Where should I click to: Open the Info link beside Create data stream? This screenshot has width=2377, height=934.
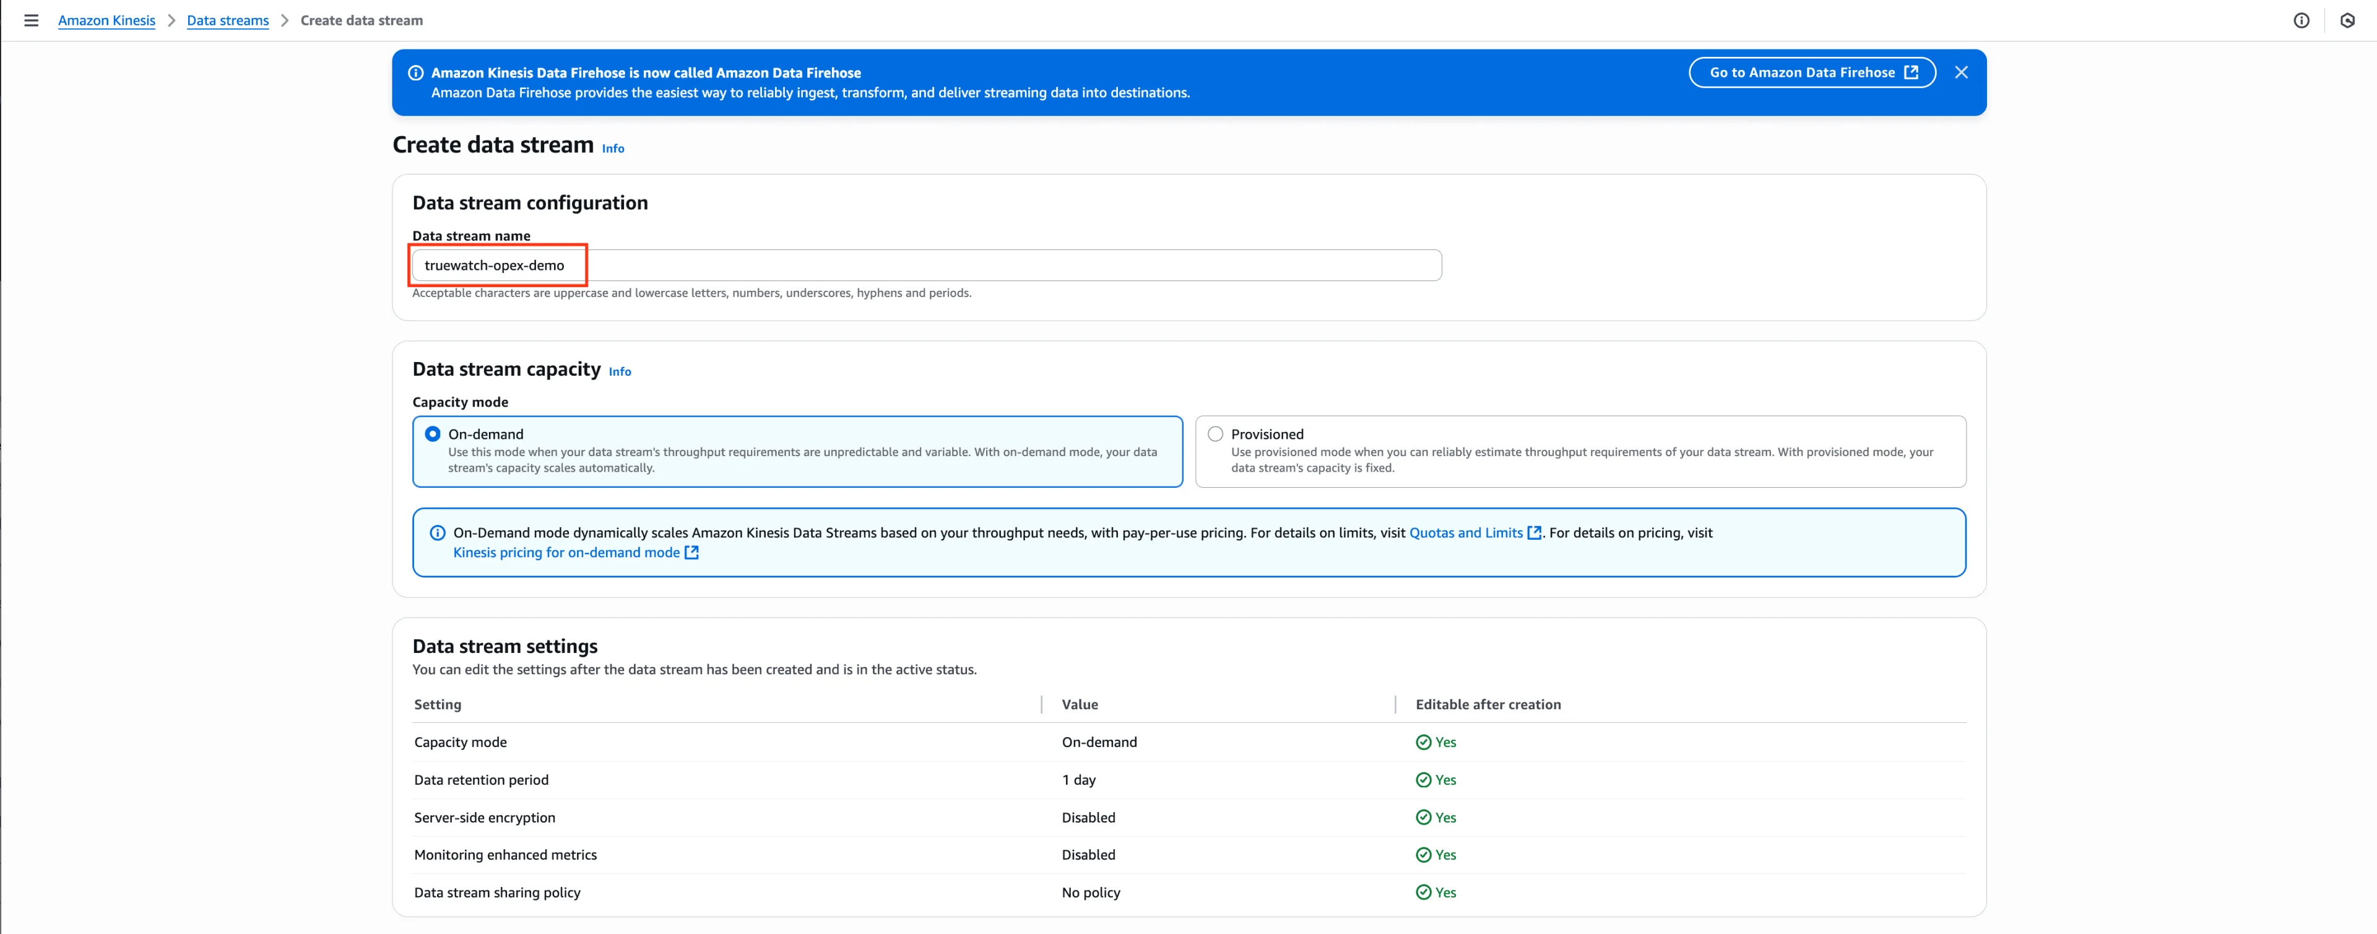pos(613,149)
